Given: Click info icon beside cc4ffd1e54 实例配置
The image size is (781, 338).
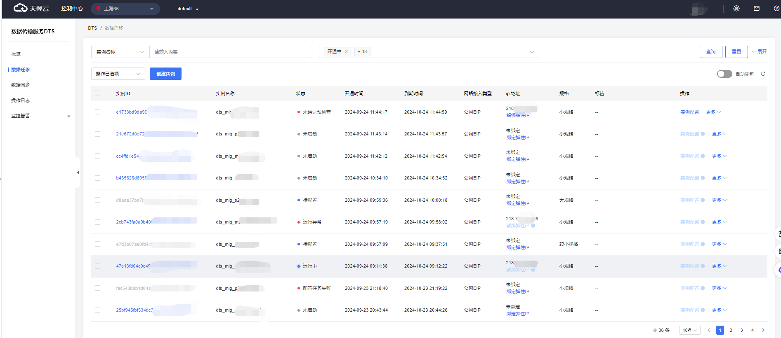Looking at the screenshot, I should (x=703, y=156).
